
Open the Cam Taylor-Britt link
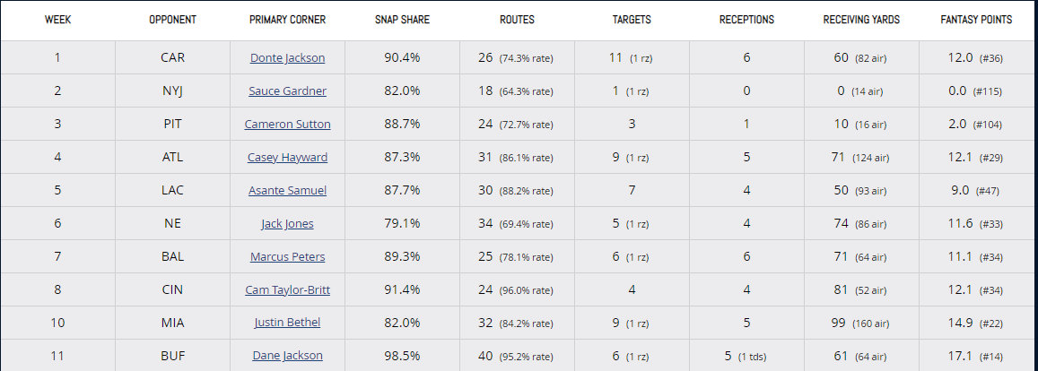287,290
